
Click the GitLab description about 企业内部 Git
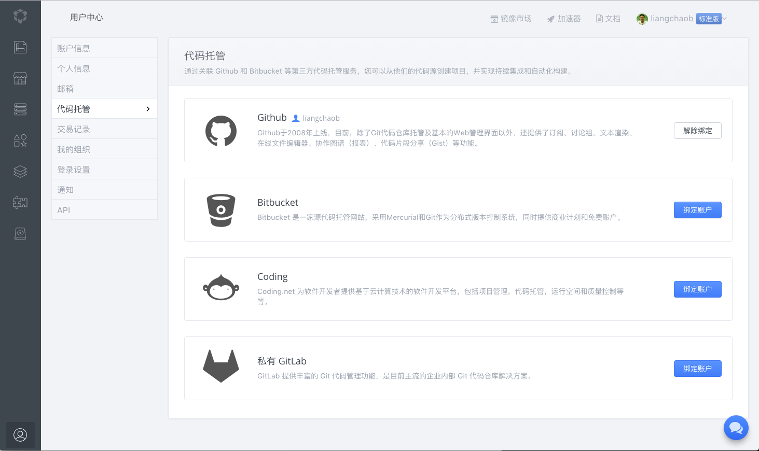395,376
